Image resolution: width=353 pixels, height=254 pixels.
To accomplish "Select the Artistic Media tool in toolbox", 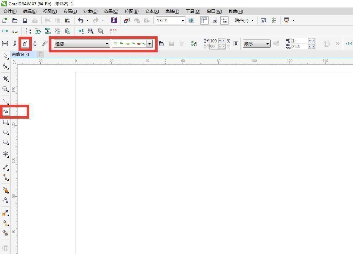I will (5, 112).
